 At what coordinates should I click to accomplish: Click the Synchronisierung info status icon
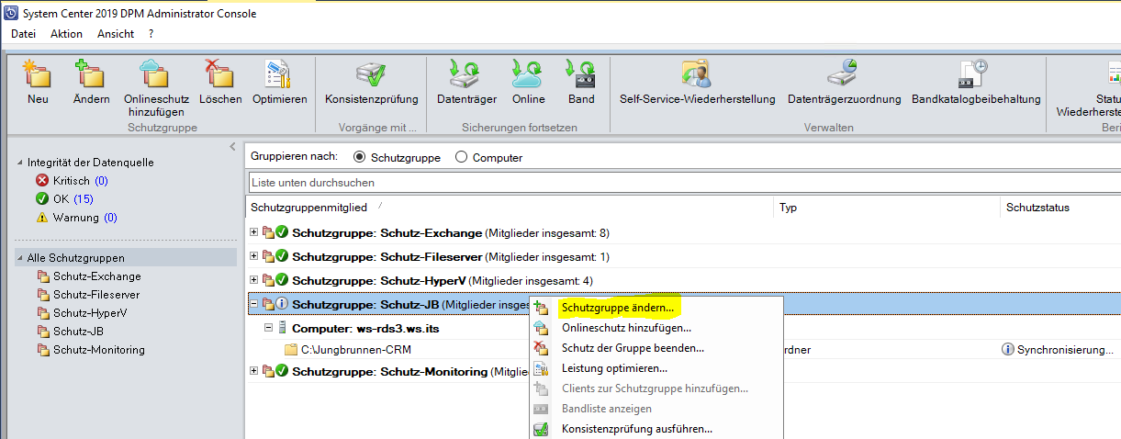(x=1007, y=350)
